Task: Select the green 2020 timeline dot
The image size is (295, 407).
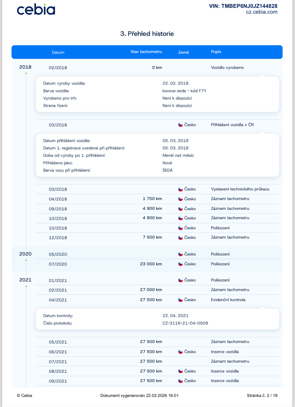Action: tap(26, 260)
